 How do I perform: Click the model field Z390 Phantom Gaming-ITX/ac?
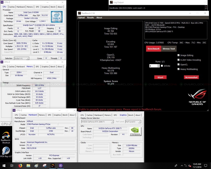click(x=42, y=124)
